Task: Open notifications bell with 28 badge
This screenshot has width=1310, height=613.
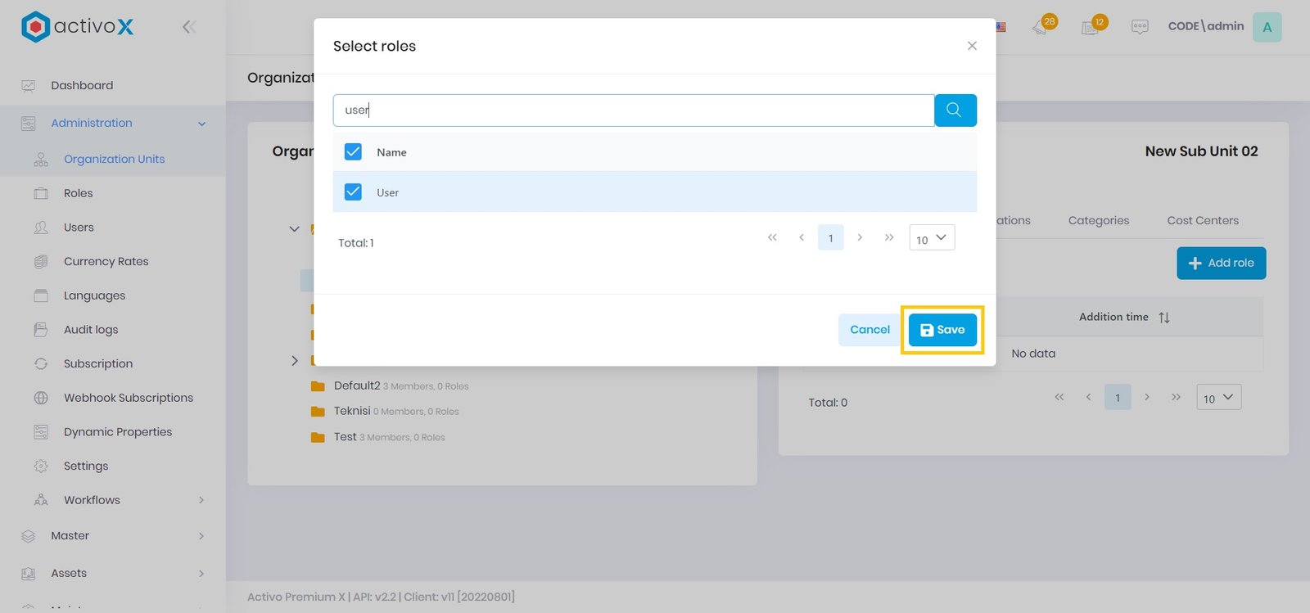Action: [x=1041, y=27]
